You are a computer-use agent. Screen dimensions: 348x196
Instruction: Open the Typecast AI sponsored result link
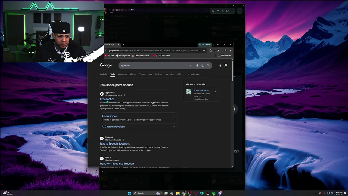tap(107, 99)
